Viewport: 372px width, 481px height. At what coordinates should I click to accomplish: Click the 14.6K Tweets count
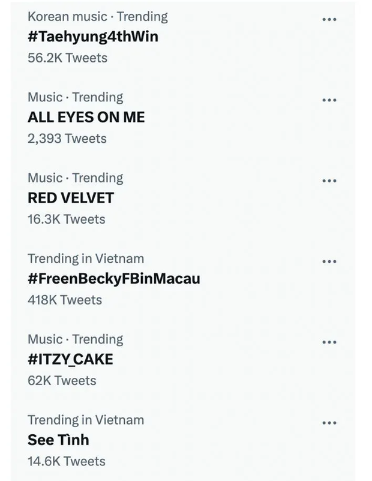tap(66, 461)
